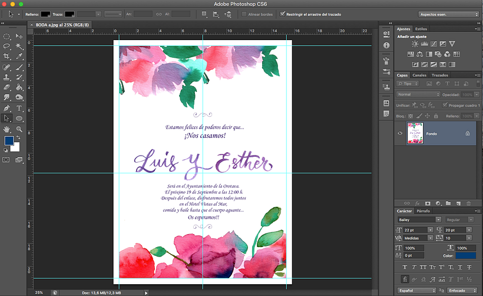Toggle standard ligatures fi button

[x=405, y=279]
